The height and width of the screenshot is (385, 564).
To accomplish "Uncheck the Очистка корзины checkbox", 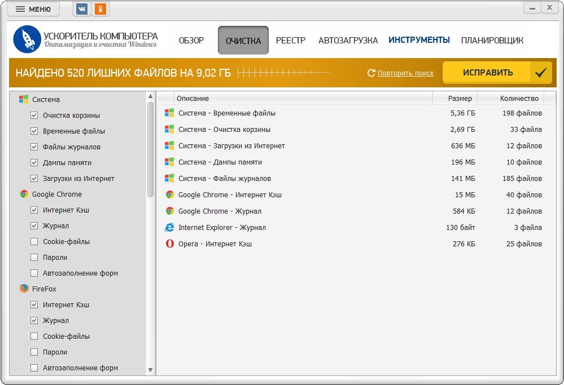I will point(34,115).
